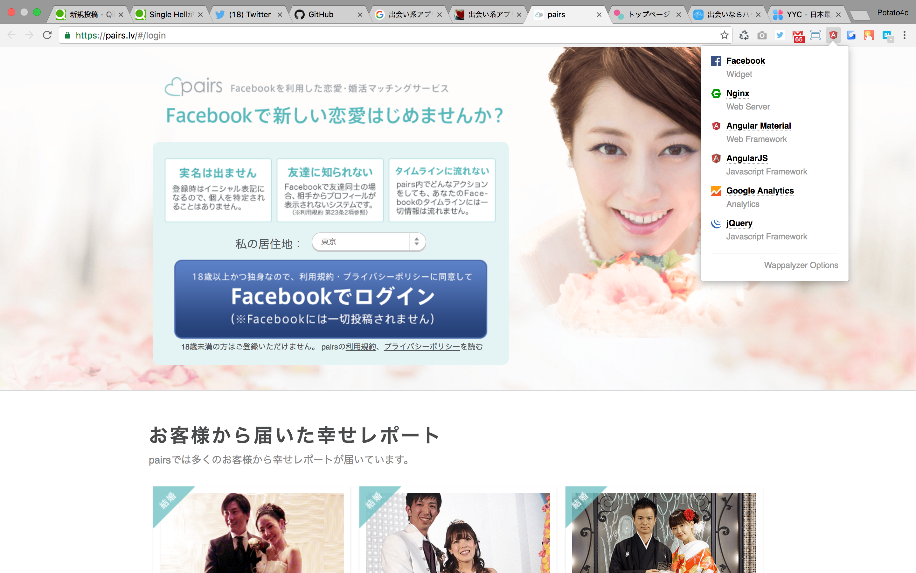Image resolution: width=916 pixels, height=573 pixels.
Task: Click the 友達に知られない info card
Action: (x=330, y=190)
